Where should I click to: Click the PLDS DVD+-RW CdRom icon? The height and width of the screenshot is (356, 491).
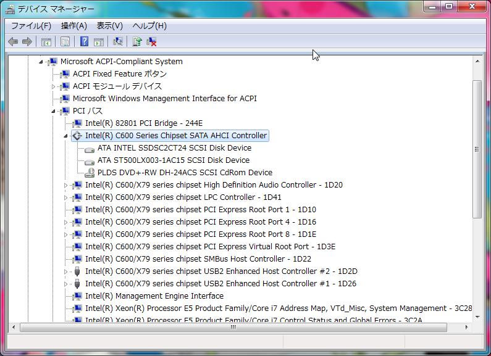90,173
